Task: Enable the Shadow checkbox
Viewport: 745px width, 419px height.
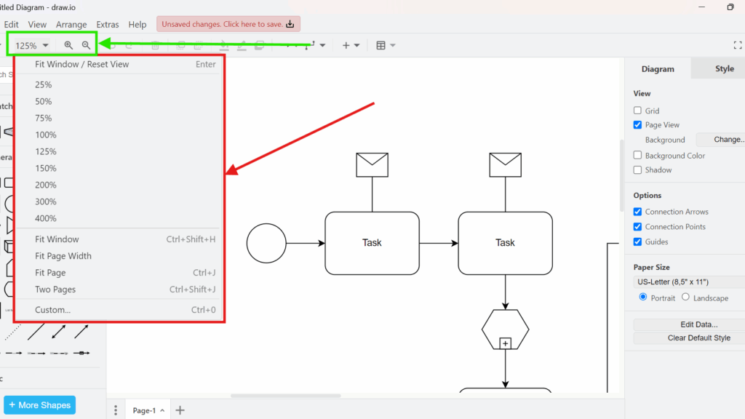Action: (637, 169)
